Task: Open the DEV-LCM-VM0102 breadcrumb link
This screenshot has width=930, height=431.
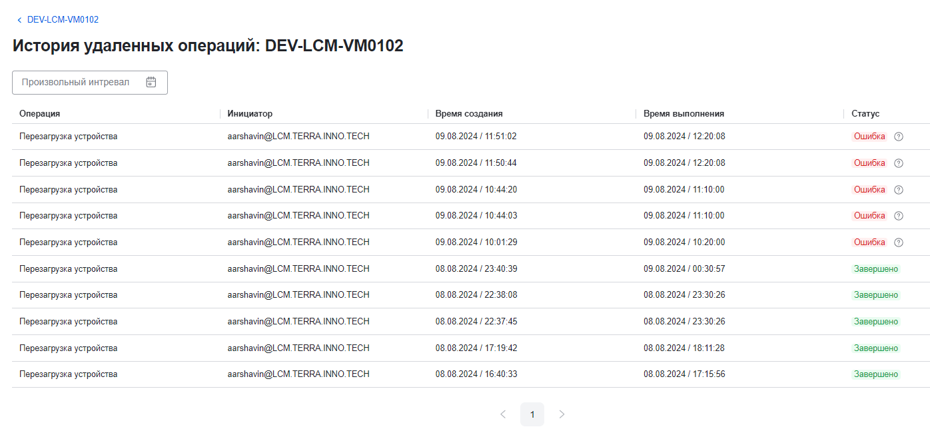Action: click(x=62, y=19)
